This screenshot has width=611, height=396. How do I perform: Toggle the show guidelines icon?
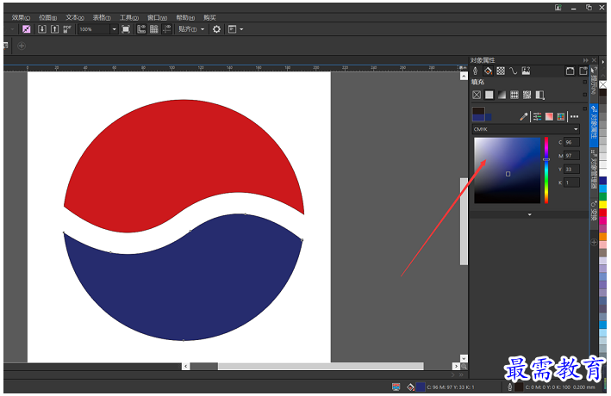point(167,29)
